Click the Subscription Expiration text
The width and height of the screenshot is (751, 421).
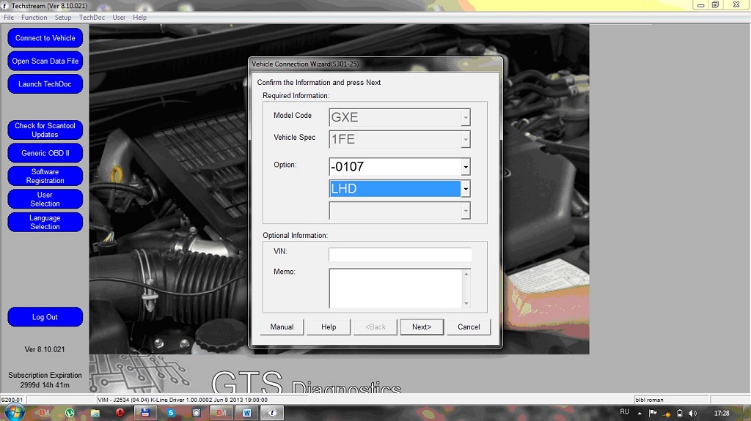45,375
